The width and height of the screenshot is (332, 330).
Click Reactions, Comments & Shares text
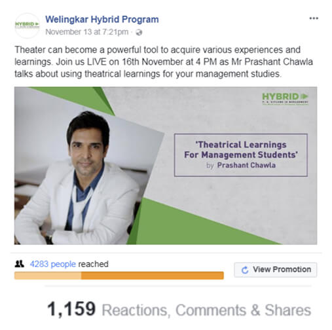[x=206, y=310]
